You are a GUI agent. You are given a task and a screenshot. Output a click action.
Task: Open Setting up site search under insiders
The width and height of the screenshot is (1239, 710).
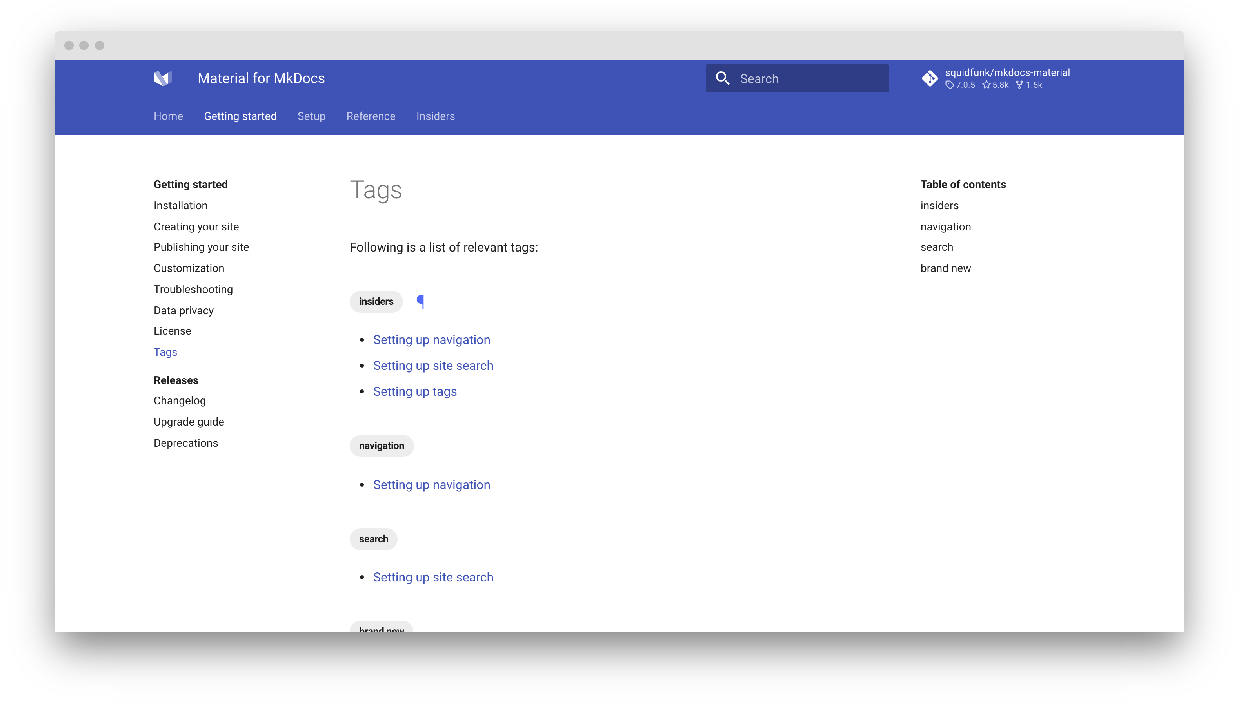click(x=433, y=366)
